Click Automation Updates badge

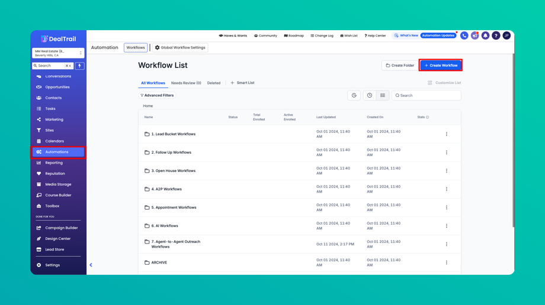438,35
